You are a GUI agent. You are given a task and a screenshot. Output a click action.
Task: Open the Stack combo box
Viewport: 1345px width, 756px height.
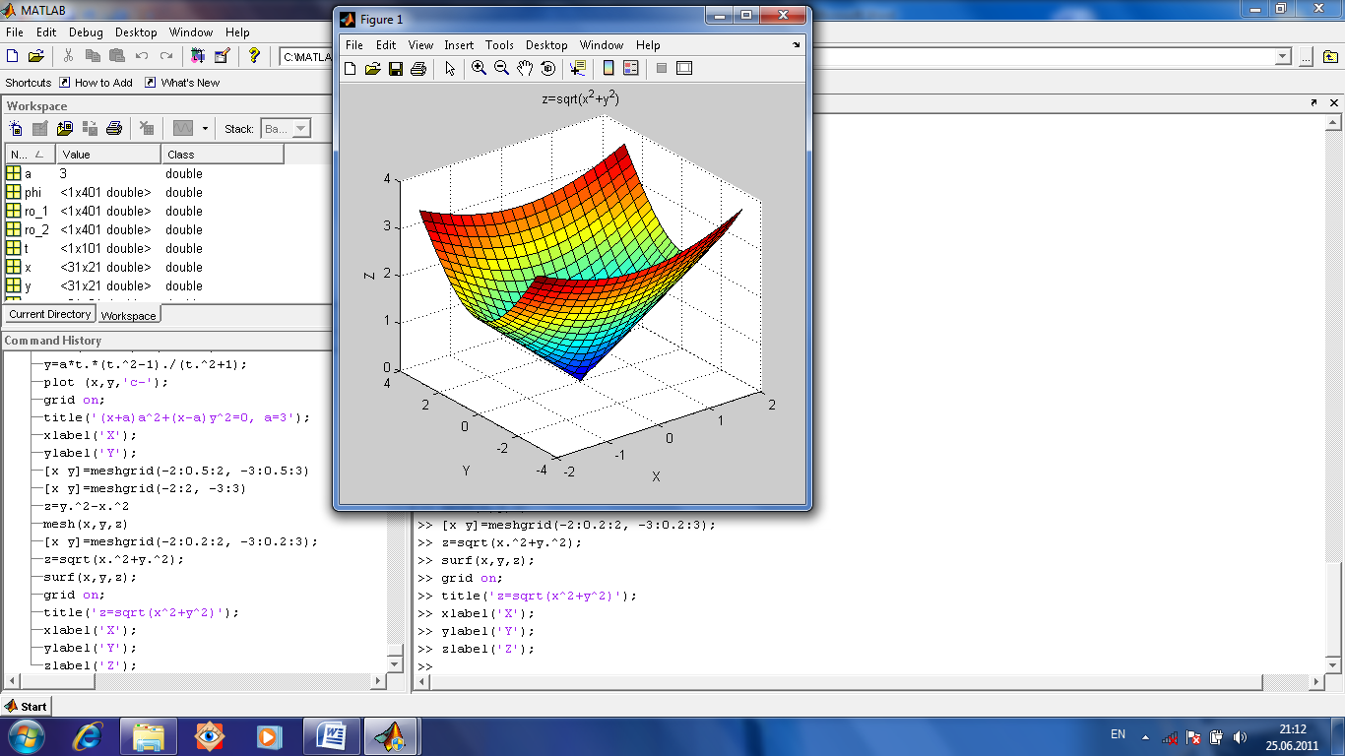tap(286, 128)
